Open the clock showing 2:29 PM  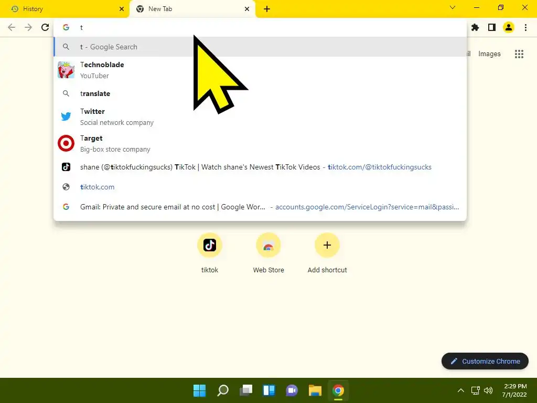[514, 390]
